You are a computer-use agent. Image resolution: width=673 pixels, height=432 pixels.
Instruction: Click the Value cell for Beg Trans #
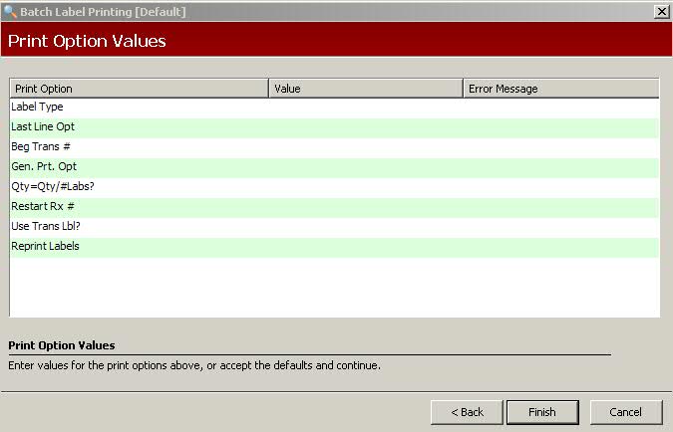click(366, 147)
